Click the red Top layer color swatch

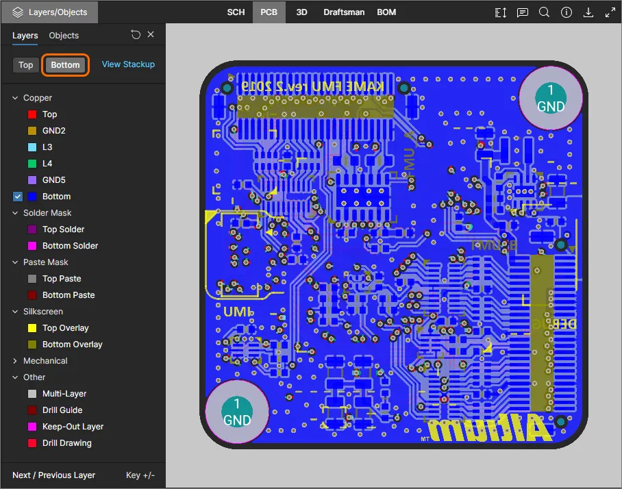click(32, 114)
